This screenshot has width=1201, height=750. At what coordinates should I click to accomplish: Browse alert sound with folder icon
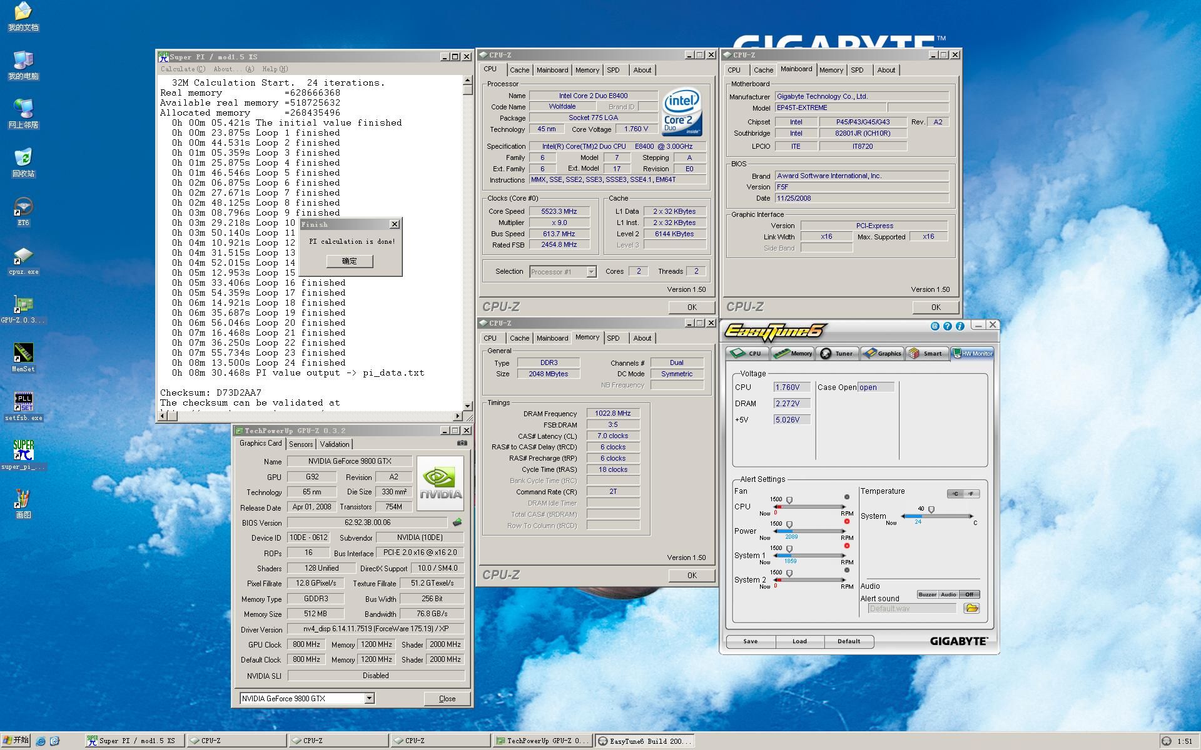(971, 608)
